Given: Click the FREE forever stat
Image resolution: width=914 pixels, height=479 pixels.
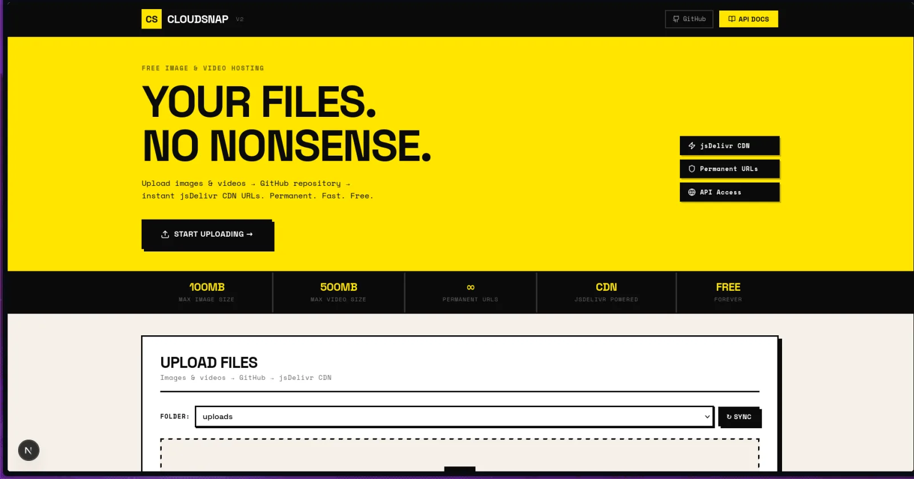Looking at the screenshot, I should tap(728, 292).
